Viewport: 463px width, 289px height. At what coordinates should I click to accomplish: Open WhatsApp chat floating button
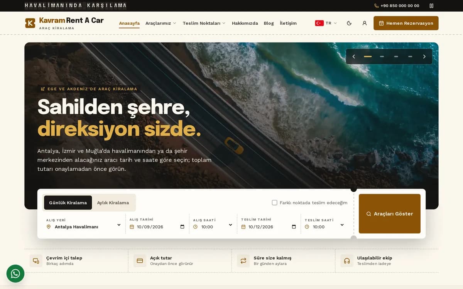[x=15, y=274]
